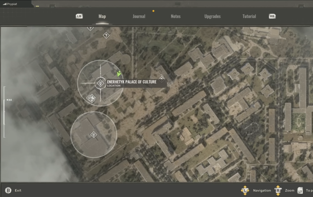This screenshot has height=197, width=313.
Task: Click the X4 zoom level slider
Action: 4,100
